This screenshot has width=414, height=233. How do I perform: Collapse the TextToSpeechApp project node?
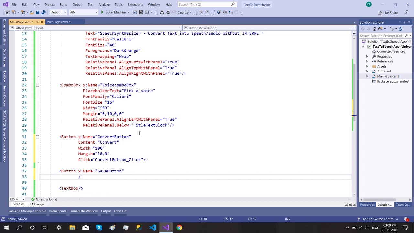click(363, 47)
